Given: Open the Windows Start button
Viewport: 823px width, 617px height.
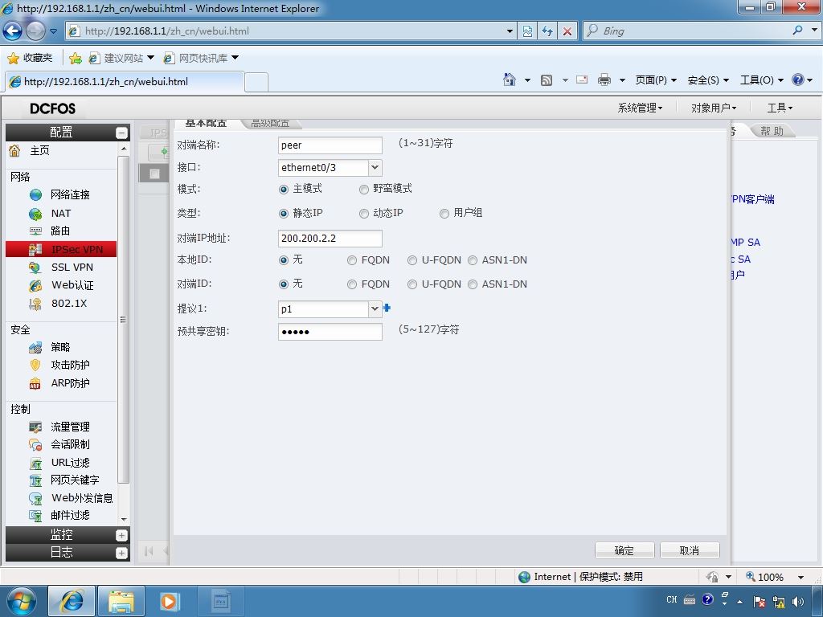Looking at the screenshot, I should click(x=20, y=601).
